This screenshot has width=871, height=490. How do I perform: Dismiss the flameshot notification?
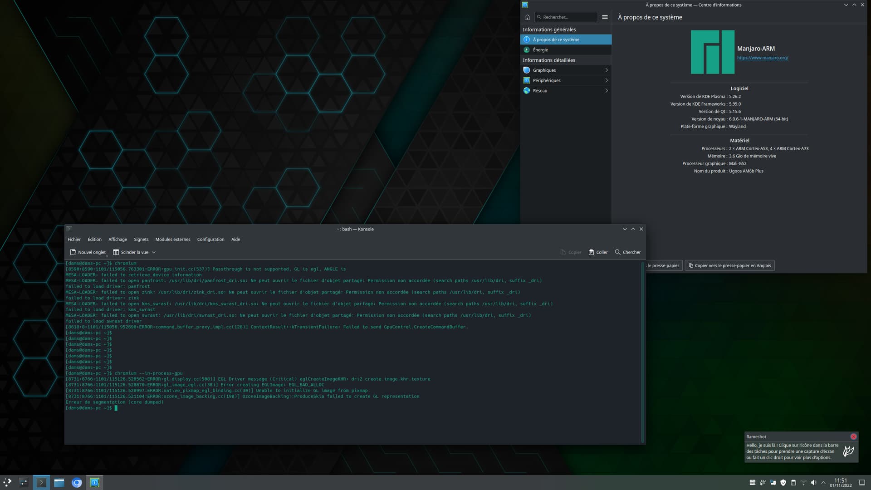[x=853, y=436]
